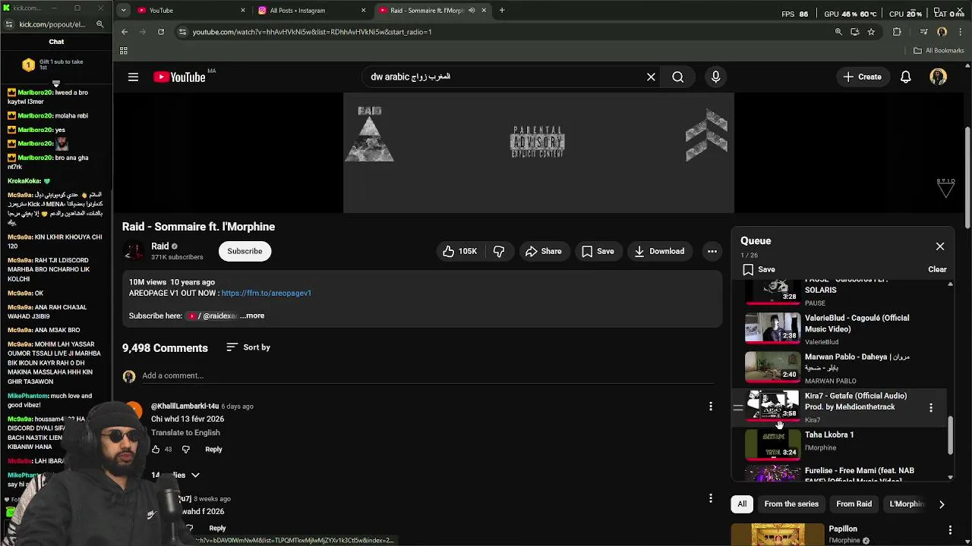This screenshot has height=546, width=972.
Task: Open options for Kira7 - Getafe queue item
Action: (931, 407)
